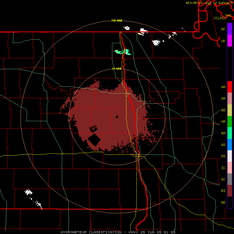Click the UK legend label
This screenshot has height=234, width=234.
tap(223, 41)
